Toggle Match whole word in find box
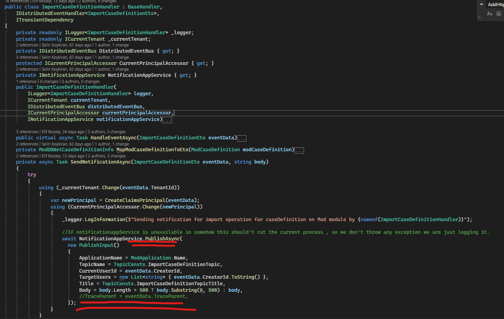The image size is (504, 319). (499, 14)
